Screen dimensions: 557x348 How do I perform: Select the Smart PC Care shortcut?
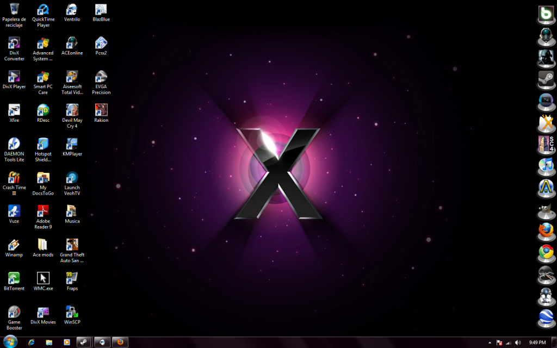43,83
